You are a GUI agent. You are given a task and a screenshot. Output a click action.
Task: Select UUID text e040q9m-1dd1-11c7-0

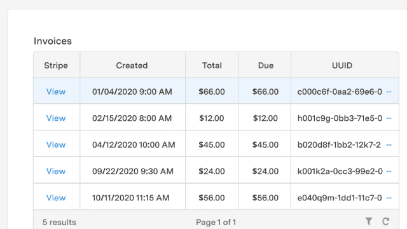point(340,198)
